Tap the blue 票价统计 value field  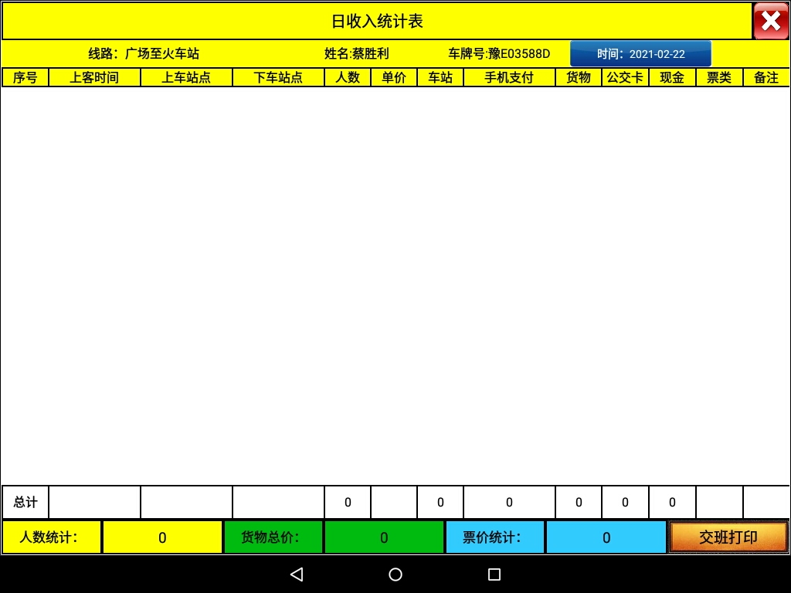coord(606,537)
